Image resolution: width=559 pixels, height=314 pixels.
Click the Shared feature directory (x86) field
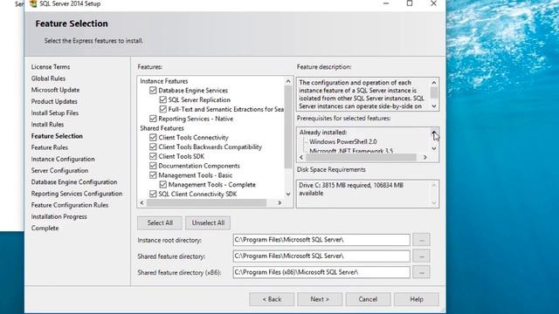click(321, 272)
